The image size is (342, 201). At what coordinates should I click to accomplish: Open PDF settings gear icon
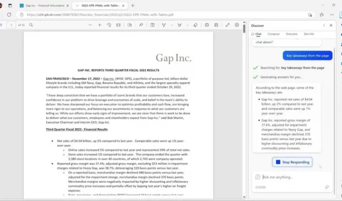237,25
